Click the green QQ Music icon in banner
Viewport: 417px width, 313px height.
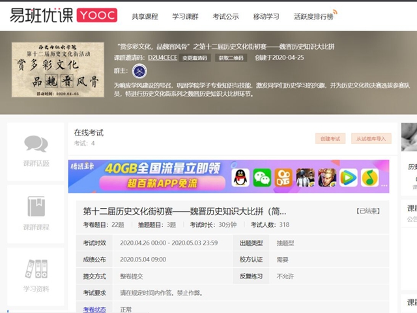click(370, 177)
